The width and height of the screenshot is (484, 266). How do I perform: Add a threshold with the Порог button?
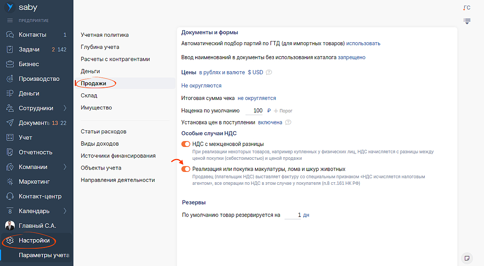pos(283,111)
